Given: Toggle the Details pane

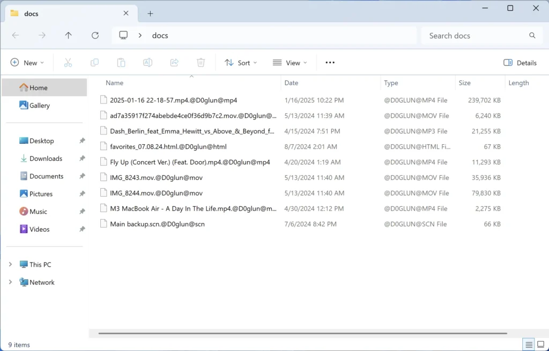Looking at the screenshot, I should click(x=519, y=62).
